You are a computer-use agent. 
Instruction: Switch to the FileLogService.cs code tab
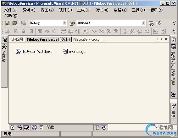86,39
